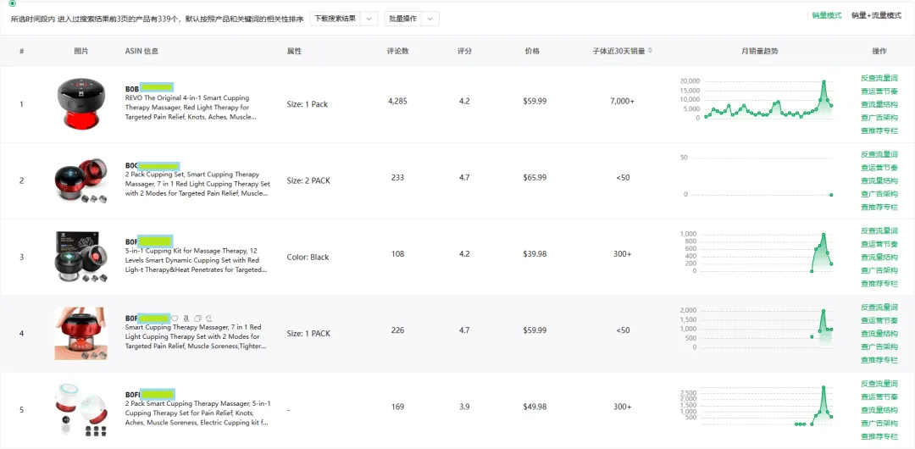This screenshot has height=449, width=915.
Task: Expand the 批量操作 dropdown arrow
Action: tap(430, 19)
